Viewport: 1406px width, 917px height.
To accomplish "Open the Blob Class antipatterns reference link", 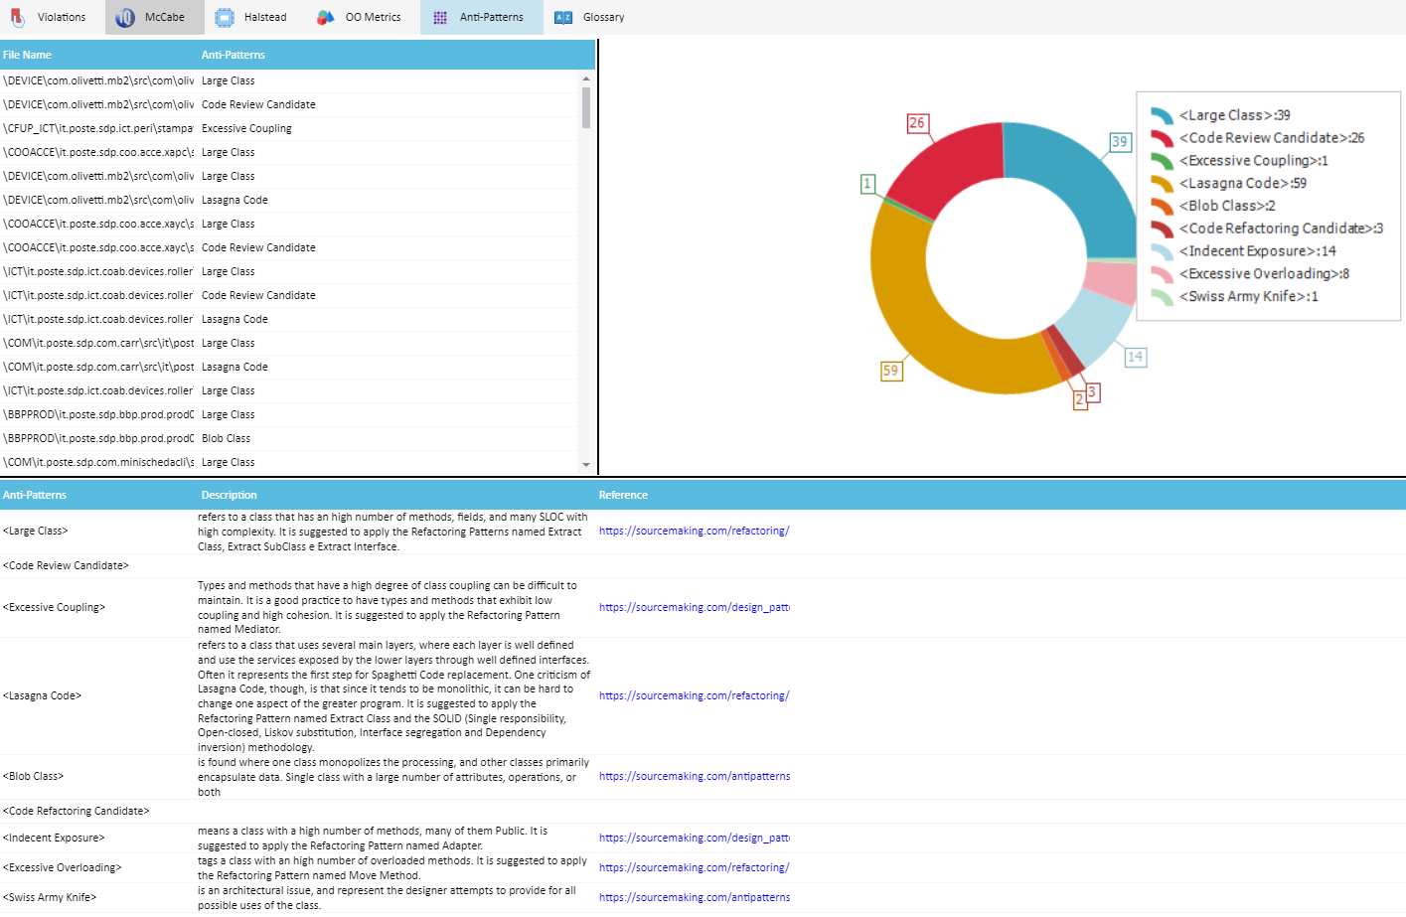I will pos(694,776).
